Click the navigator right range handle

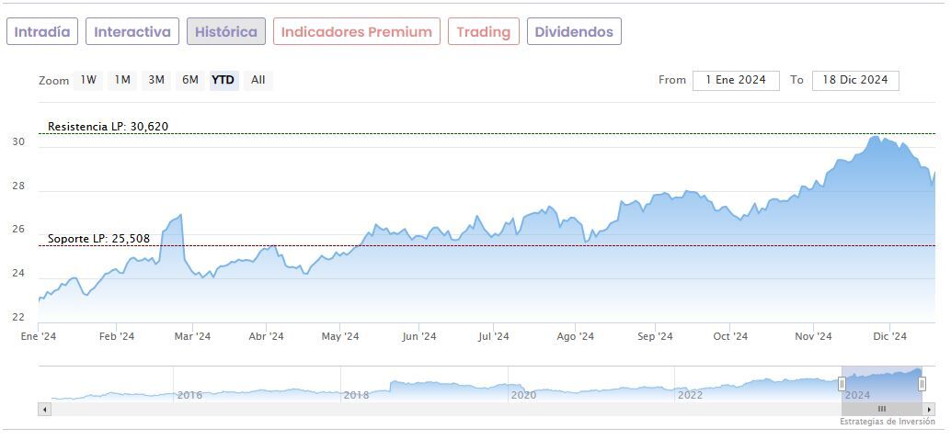click(x=922, y=384)
